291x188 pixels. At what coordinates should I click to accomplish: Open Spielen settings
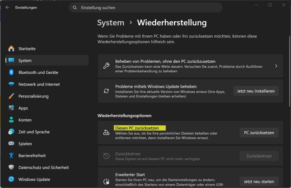click(x=47, y=144)
